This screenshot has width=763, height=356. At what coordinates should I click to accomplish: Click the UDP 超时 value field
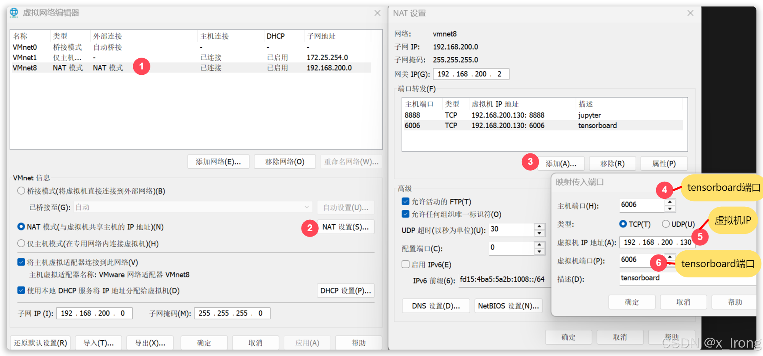(x=511, y=230)
